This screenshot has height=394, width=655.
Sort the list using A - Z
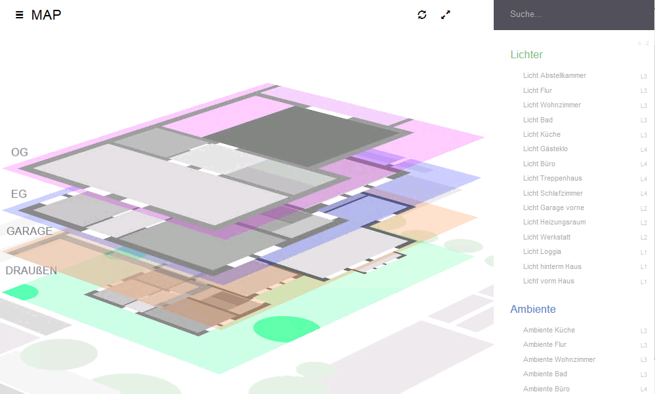click(x=643, y=42)
